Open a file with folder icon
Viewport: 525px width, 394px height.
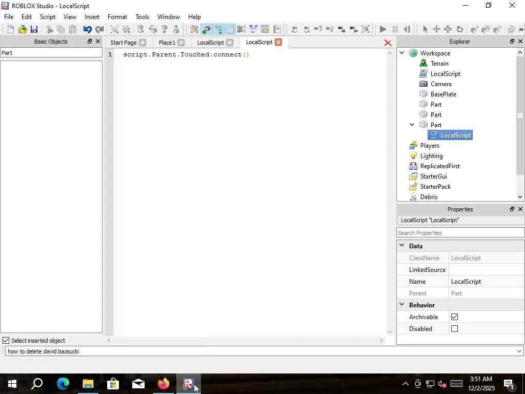click(22, 29)
